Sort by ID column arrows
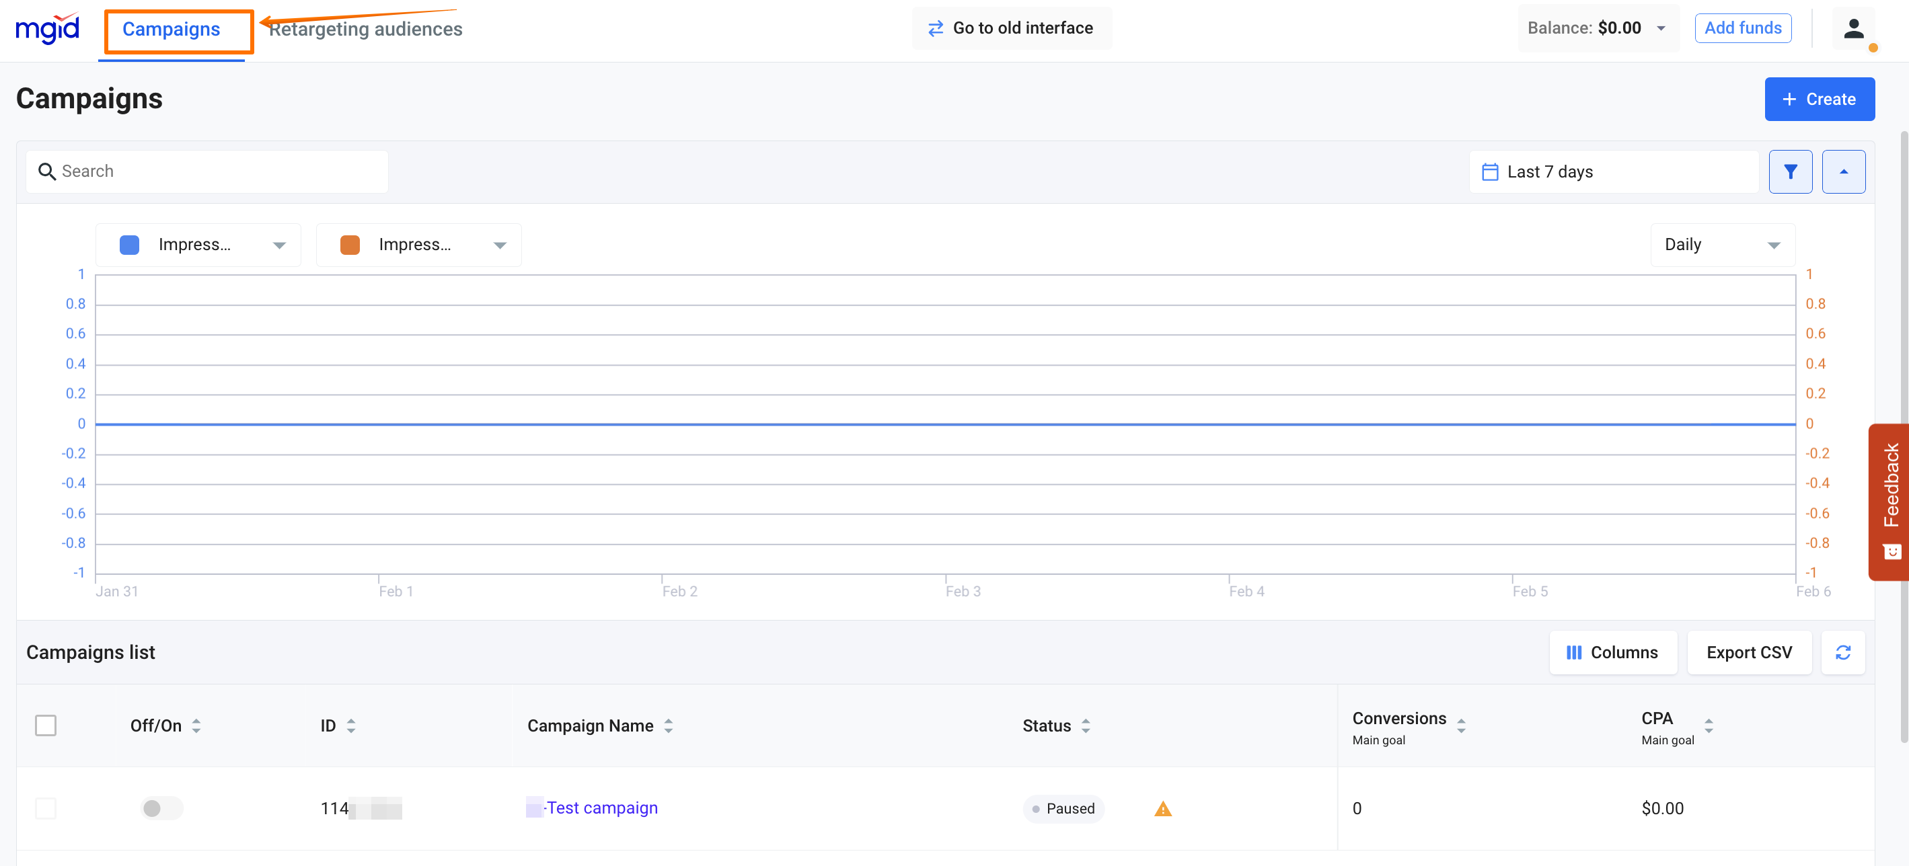 (351, 726)
